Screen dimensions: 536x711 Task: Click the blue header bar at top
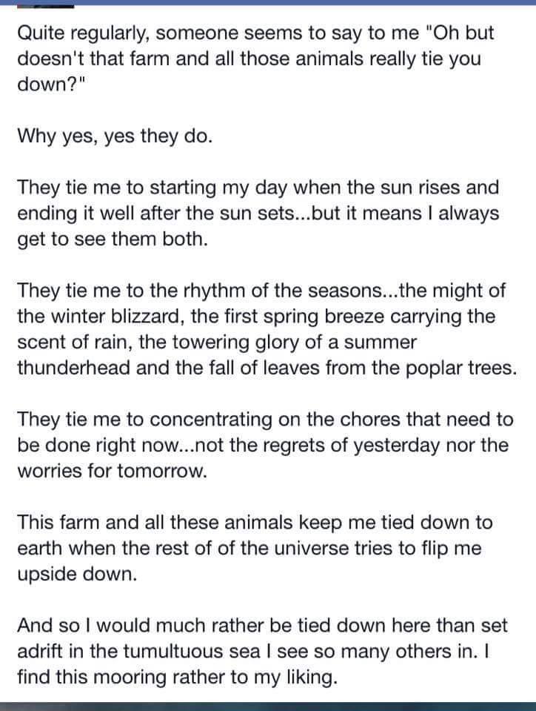coord(296,4)
